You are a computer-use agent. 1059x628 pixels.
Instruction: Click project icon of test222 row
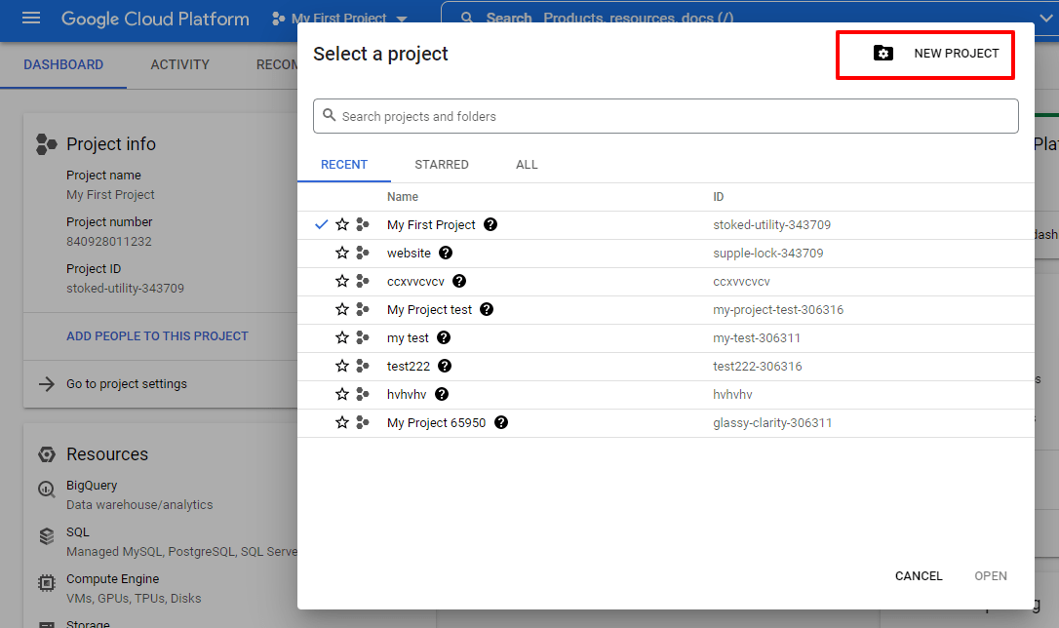[363, 366]
